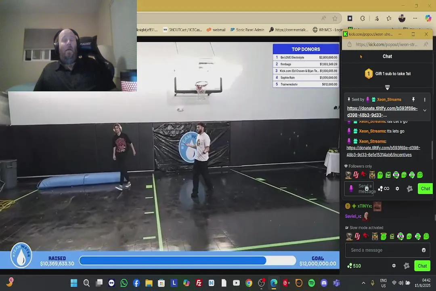Viewport: 436px width, 291px height.
Task: Open Discord from the taskbar
Action: (x=324, y=283)
